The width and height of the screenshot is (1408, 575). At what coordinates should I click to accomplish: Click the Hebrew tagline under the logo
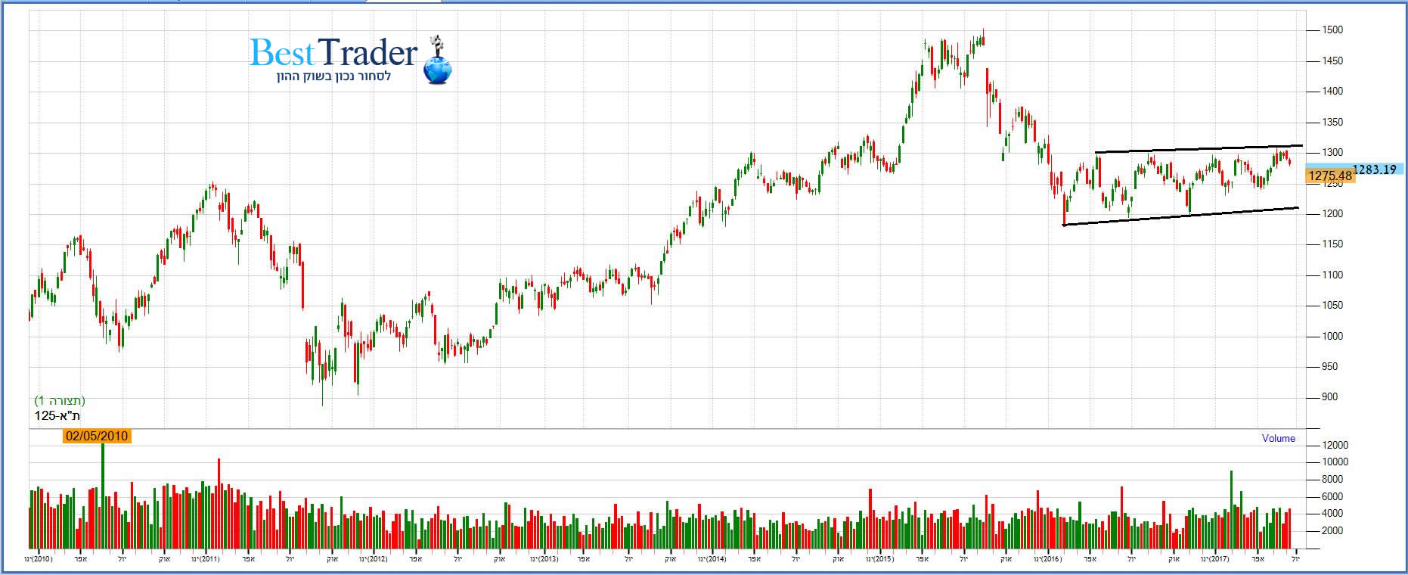point(333,77)
